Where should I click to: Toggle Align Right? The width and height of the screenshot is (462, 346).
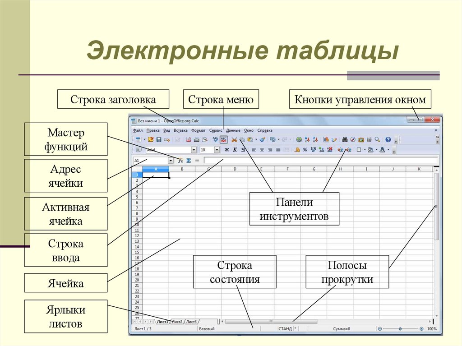[x=270, y=150]
